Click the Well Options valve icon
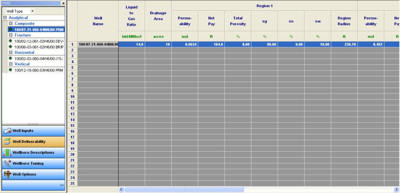The height and width of the screenshot is (193, 400). tap(7, 174)
